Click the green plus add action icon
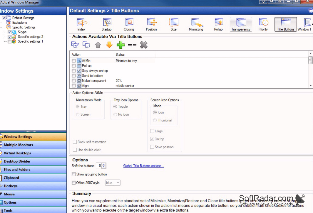 click(121, 45)
